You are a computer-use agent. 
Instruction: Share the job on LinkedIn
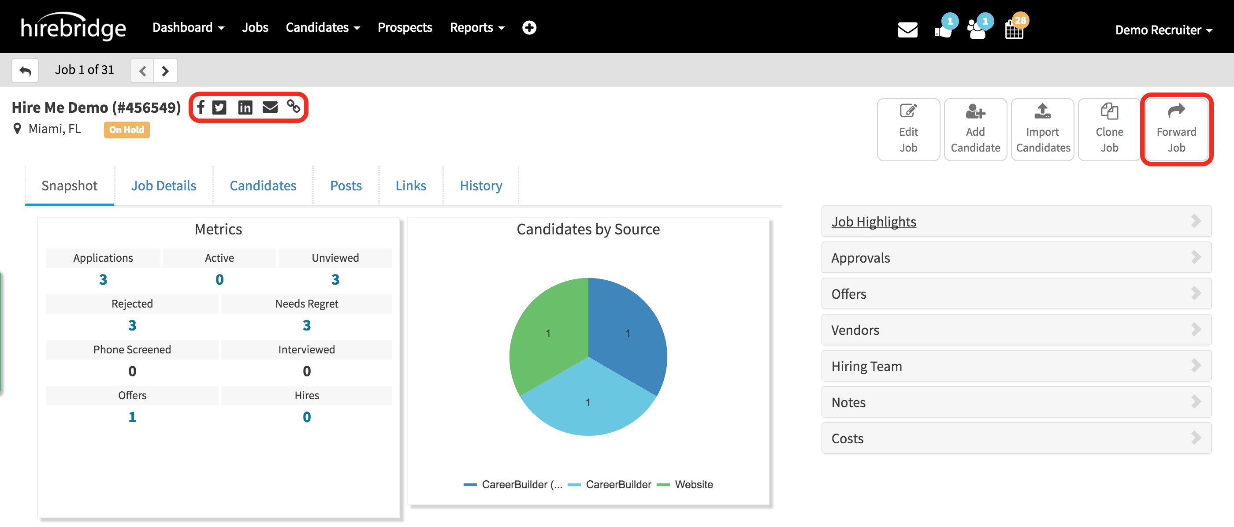point(245,108)
